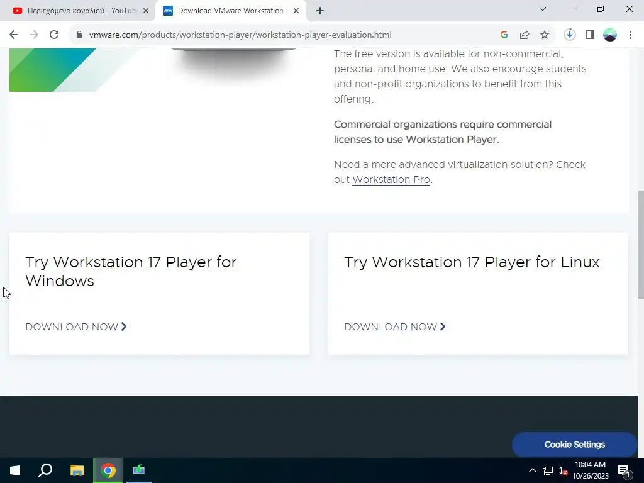Viewport: 644px width, 483px height.
Task: Open File Explorer from the taskbar
Action: click(x=77, y=470)
